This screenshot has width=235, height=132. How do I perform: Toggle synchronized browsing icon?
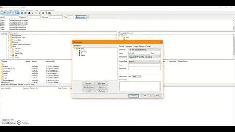[x=46, y=13]
